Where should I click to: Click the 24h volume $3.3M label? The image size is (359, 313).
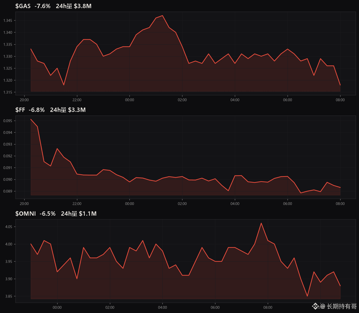tap(68, 110)
